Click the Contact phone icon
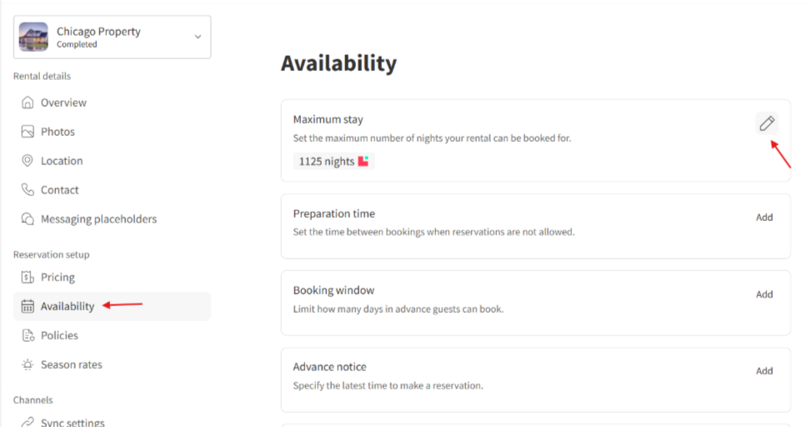Image resolution: width=806 pixels, height=427 pixels. coord(28,190)
